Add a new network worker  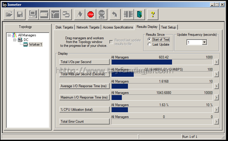tap(55, 15)
